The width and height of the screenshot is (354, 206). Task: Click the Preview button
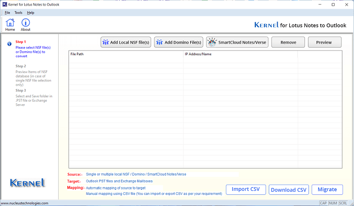click(x=325, y=42)
